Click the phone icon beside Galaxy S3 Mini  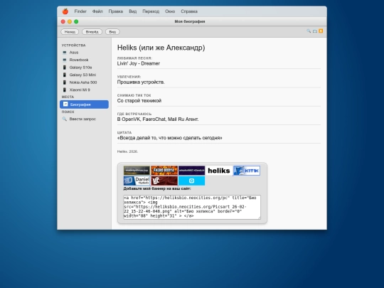click(65, 75)
